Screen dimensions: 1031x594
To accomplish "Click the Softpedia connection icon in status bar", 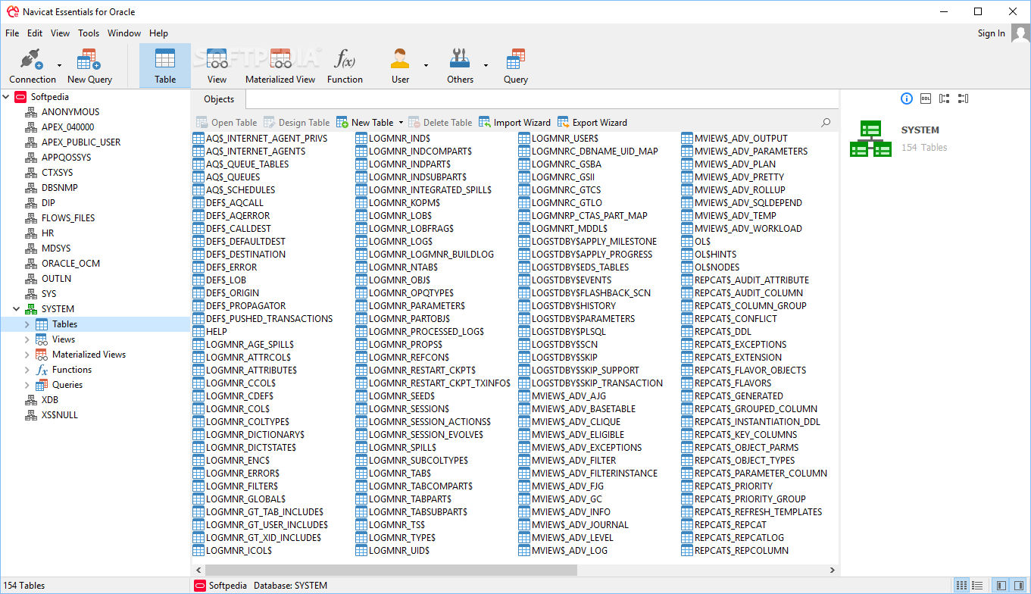I will 200,586.
